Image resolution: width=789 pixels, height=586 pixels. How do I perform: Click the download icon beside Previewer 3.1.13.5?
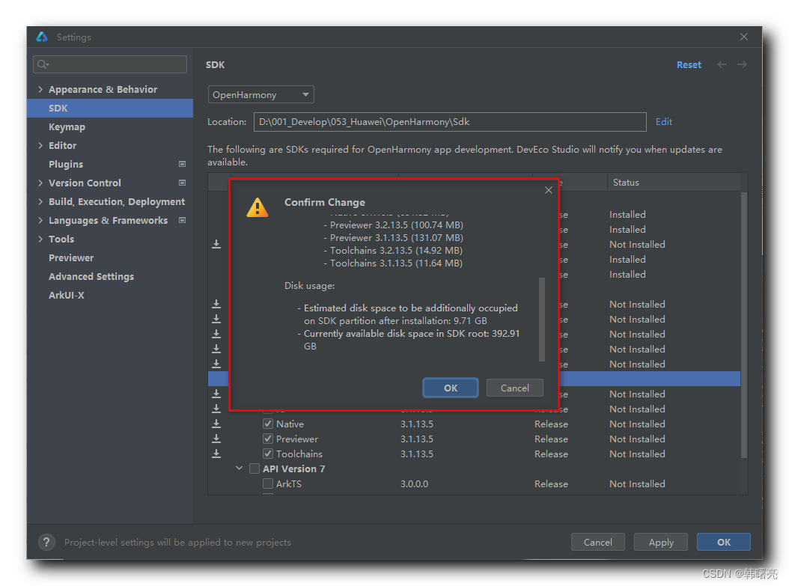(216, 439)
